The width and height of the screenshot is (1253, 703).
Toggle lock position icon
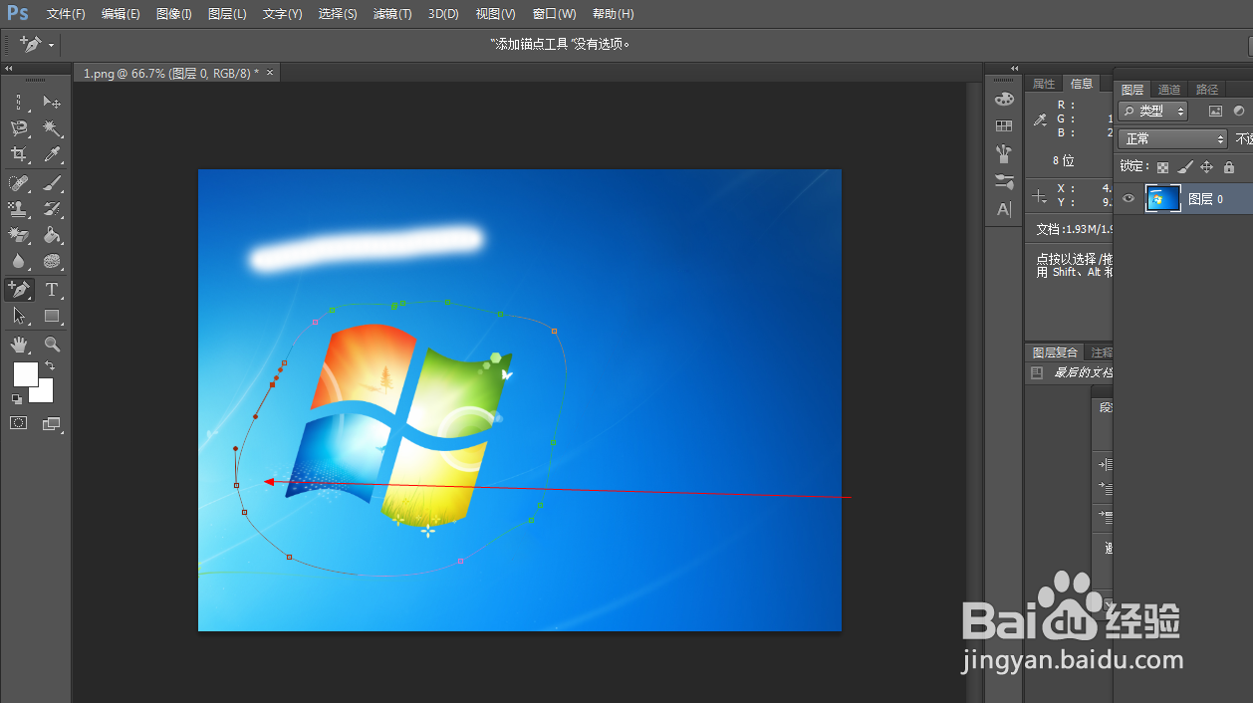[1206, 167]
